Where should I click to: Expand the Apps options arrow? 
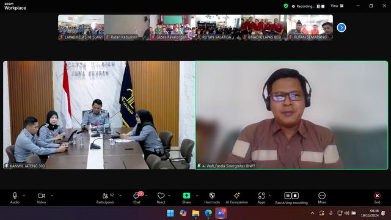click(269, 196)
